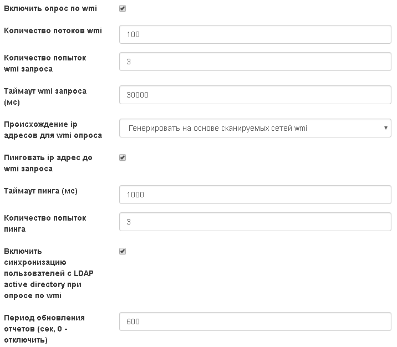Click the 'Количество потоков wmi' field with 100
The image size is (397, 347).
[x=255, y=34]
